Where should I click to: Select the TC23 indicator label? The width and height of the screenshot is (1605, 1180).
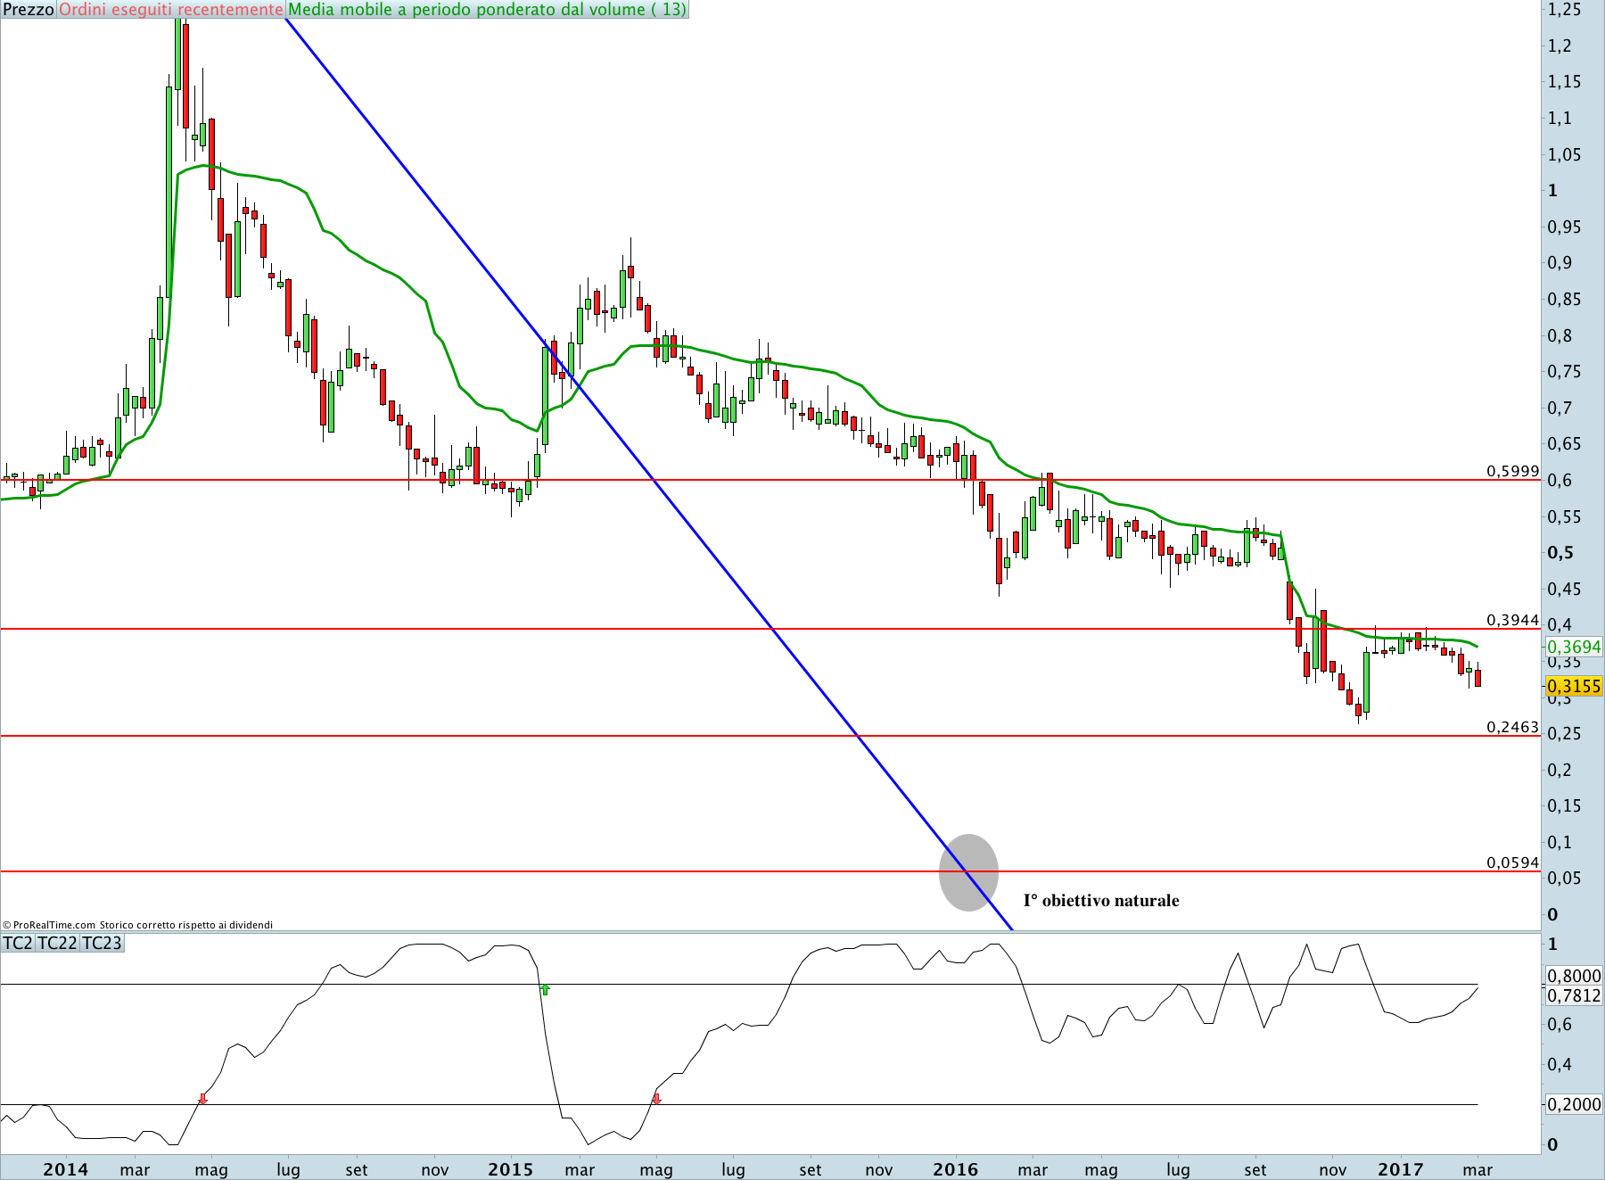[x=102, y=943]
